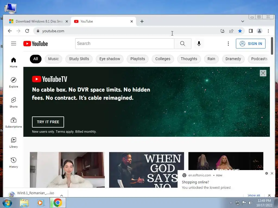Click the taskbar clock 12:49 PM

click(264, 201)
